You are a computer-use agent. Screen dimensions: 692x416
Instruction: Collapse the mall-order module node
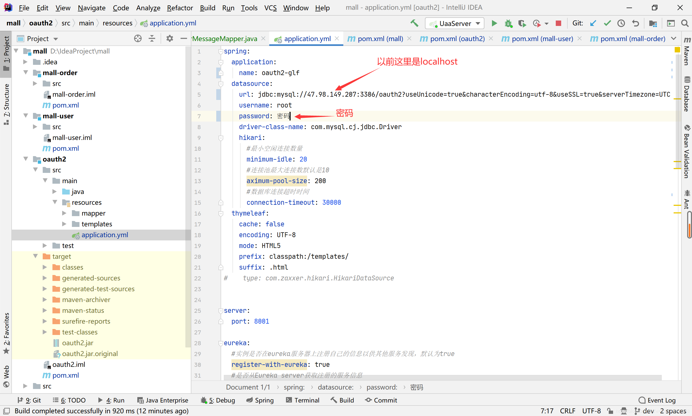26,73
